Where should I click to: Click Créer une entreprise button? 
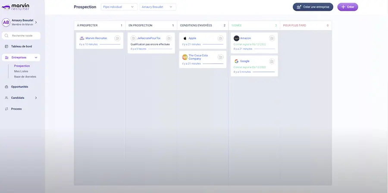pos(313,7)
